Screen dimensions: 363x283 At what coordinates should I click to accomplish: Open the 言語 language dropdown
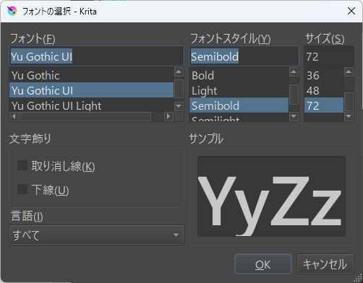point(96,235)
